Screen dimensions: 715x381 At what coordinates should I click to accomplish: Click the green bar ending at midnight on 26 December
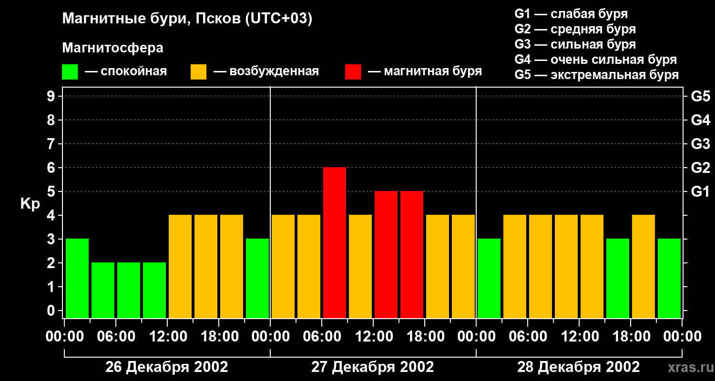coord(257,278)
